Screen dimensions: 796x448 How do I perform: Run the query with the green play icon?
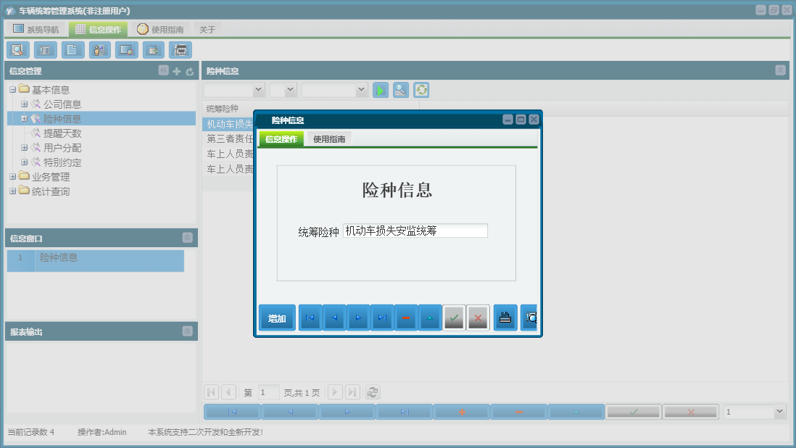(x=380, y=90)
